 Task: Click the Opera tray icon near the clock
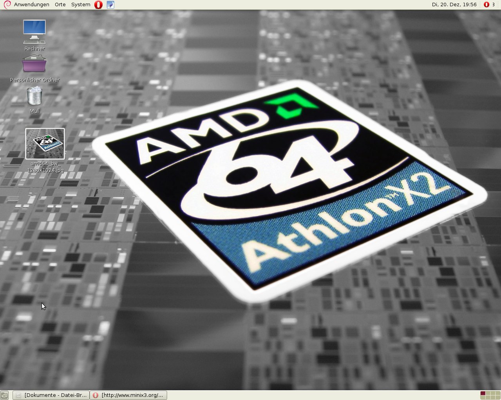pos(486,5)
